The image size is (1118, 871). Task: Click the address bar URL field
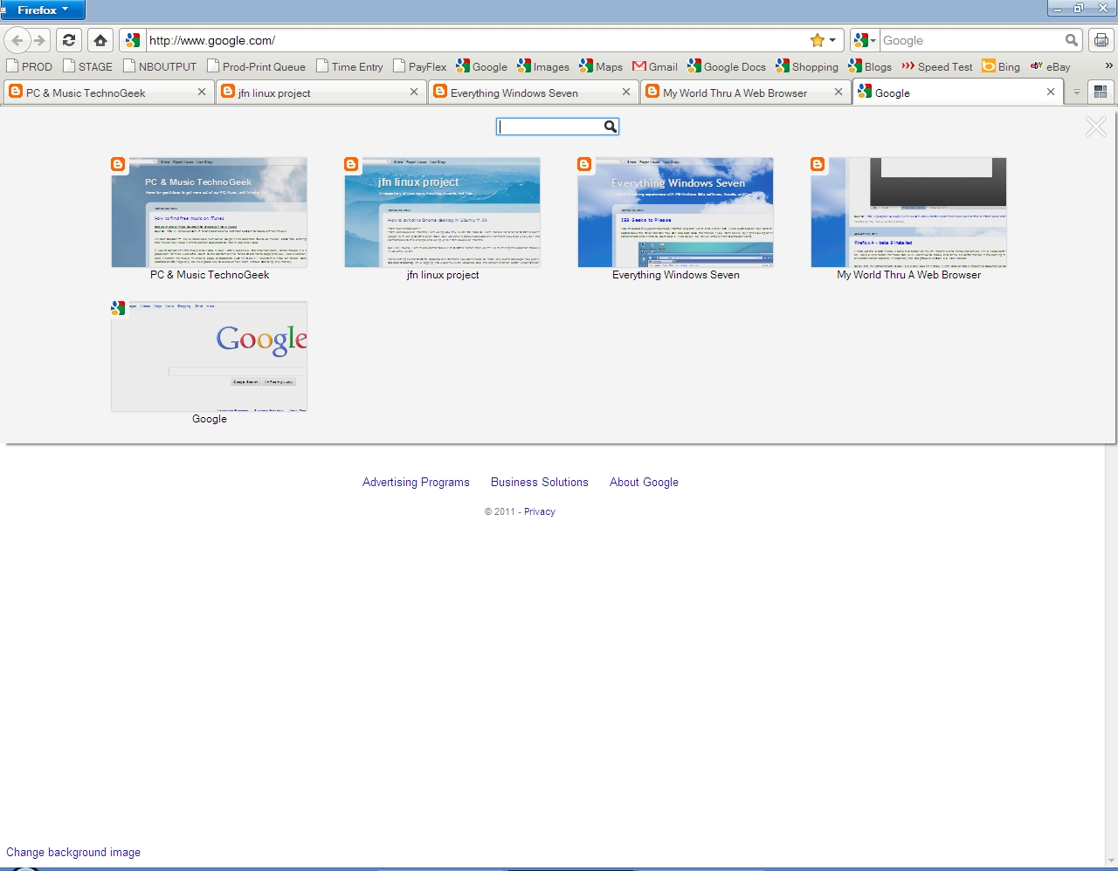pos(476,40)
